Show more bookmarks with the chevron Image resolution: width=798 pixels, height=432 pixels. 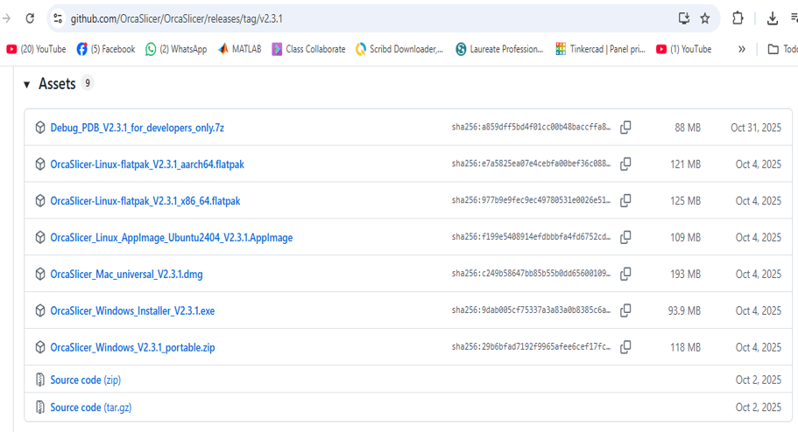[742, 49]
